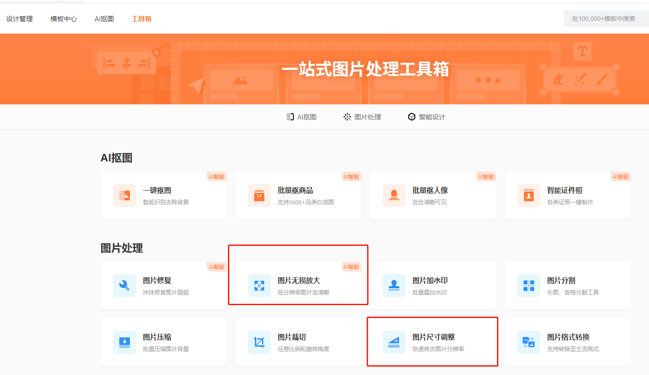Jump to the 图片处理 section tab

click(x=362, y=117)
